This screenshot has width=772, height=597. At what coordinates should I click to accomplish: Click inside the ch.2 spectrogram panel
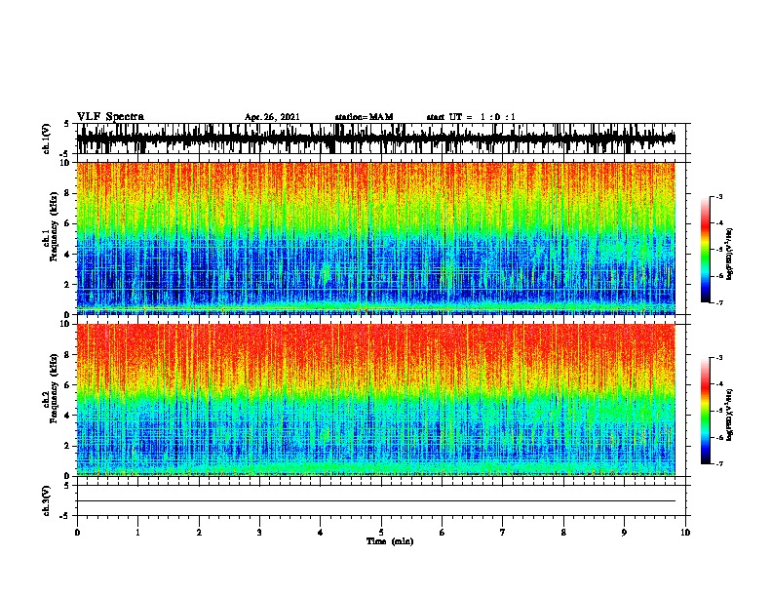(376, 400)
